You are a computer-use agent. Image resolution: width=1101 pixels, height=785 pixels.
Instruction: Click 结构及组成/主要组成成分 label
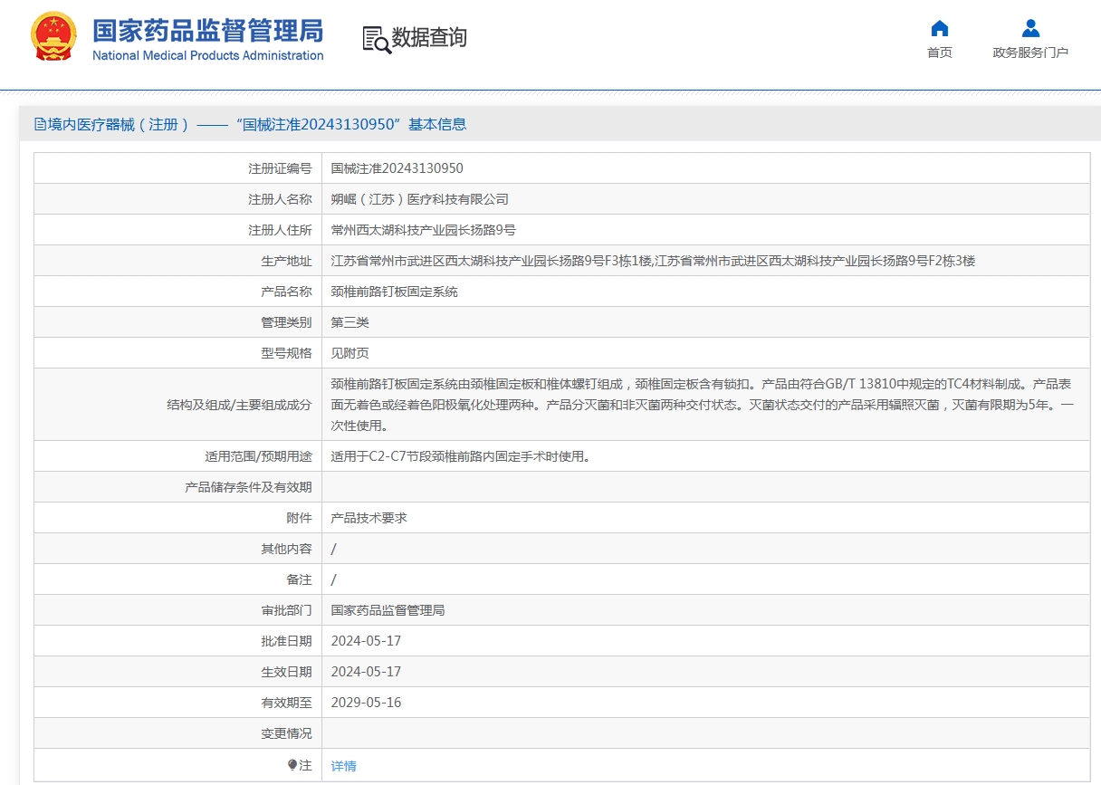click(239, 405)
